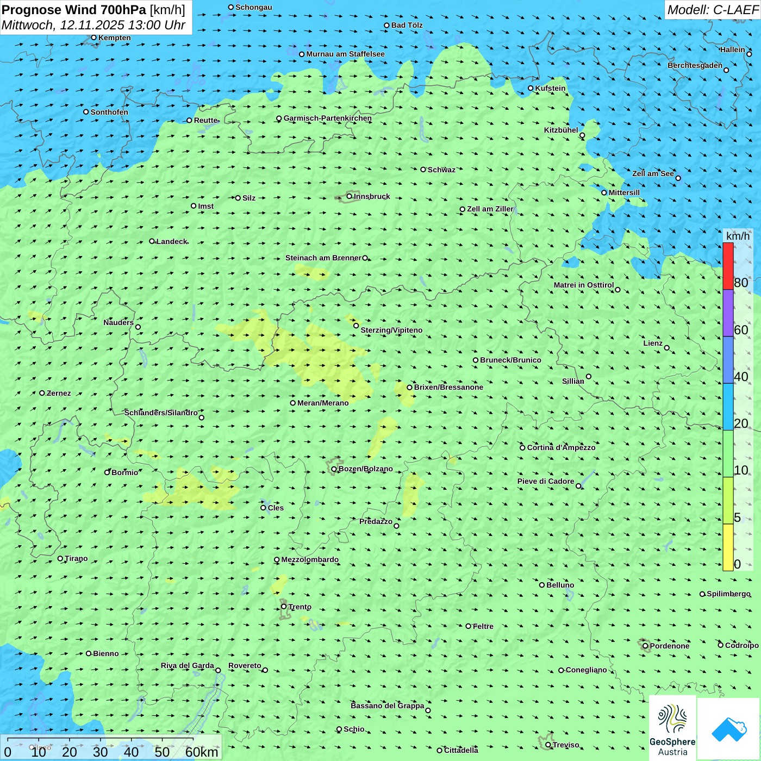Click the Meran/Merano city label

click(323, 403)
